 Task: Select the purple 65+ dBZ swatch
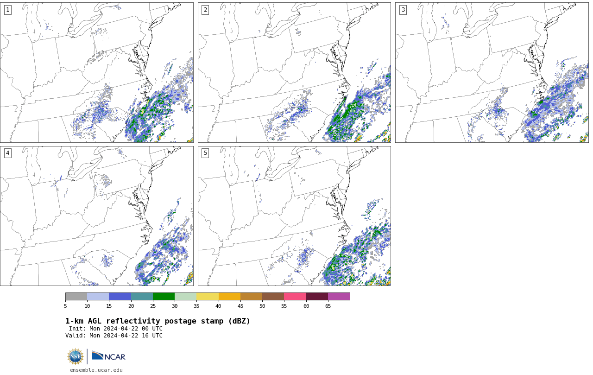pos(339,297)
